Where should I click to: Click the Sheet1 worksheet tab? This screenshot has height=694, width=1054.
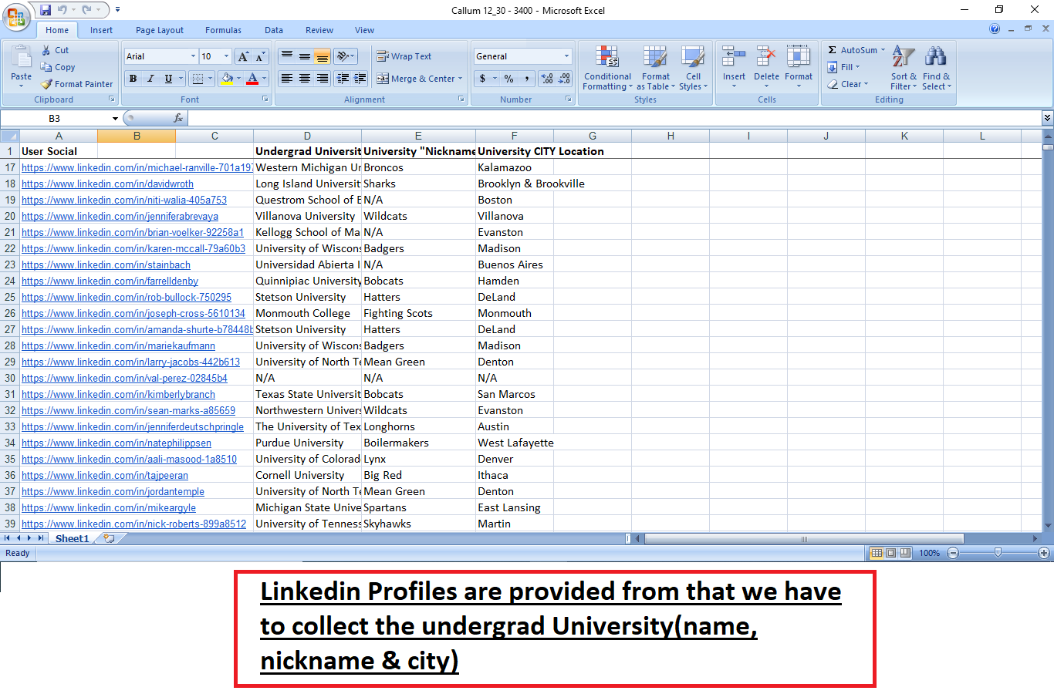click(72, 538)
